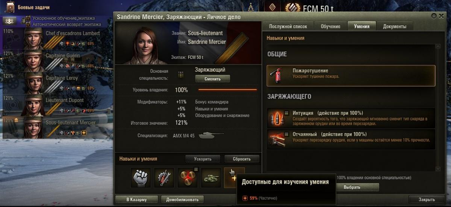Click the camouflage tank skill icon
Viewport: 451px width, 207px height.
(x=211, y=178)
